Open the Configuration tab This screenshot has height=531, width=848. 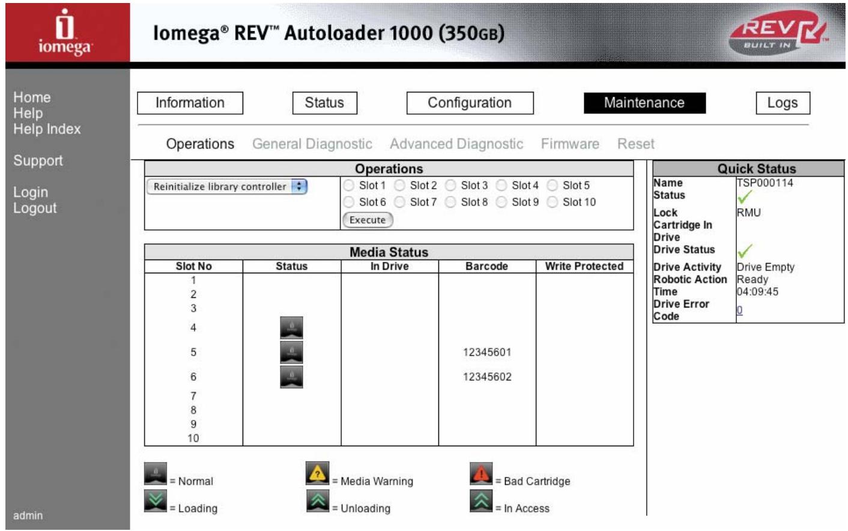(470, 103)
